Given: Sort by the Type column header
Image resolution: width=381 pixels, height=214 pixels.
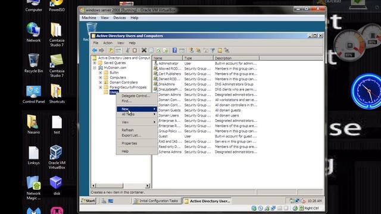Looking at the screenshot, I should click(198, 58).
